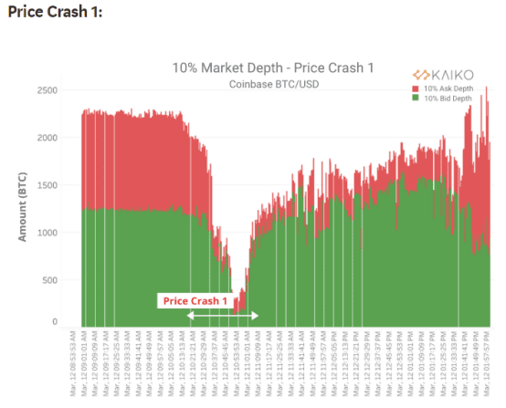
Task: Click the last x-axis label 01:57:57 PM
Action: tap(487, 363)
